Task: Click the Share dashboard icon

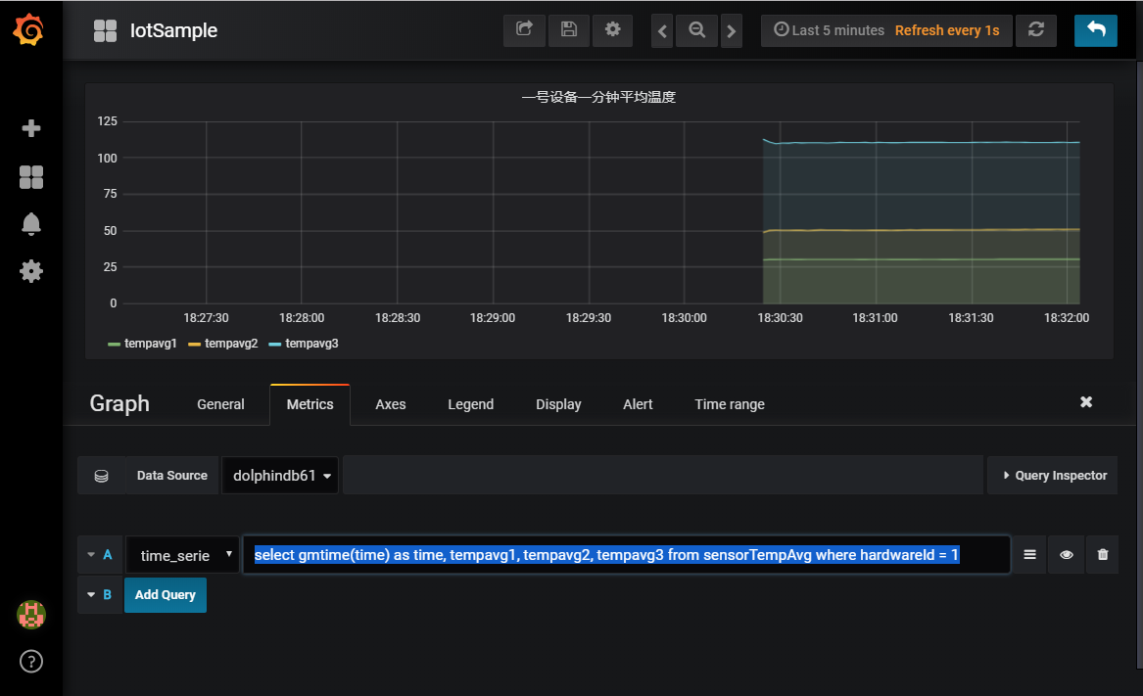Action: click(524, 30)
